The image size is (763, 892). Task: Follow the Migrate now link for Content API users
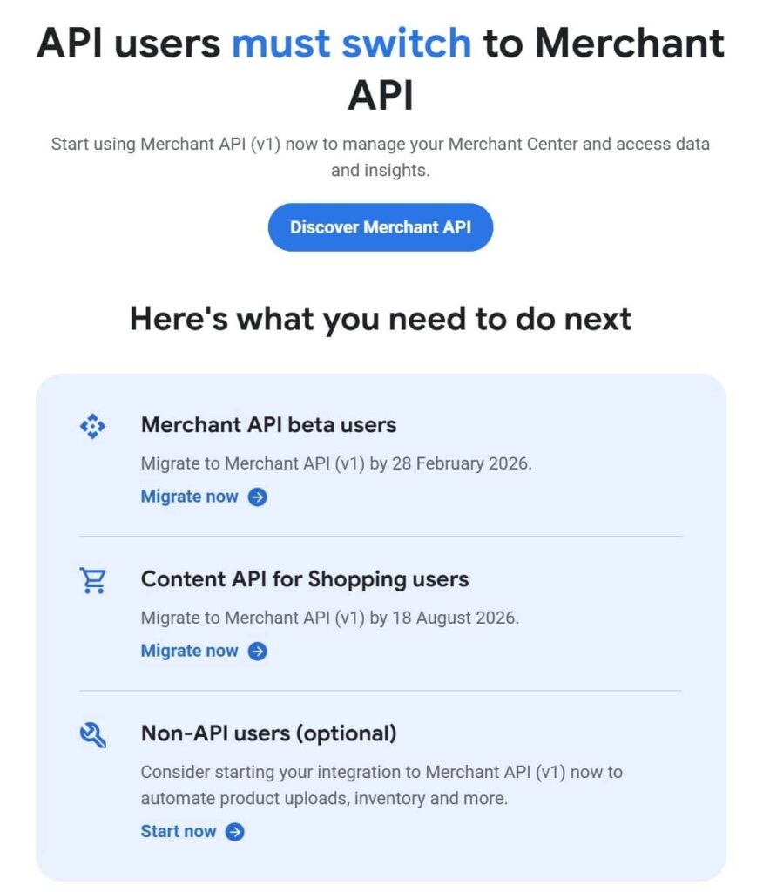tap(189, 651)
